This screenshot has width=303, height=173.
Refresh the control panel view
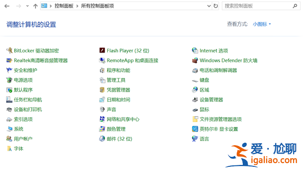tap(216, 6)
